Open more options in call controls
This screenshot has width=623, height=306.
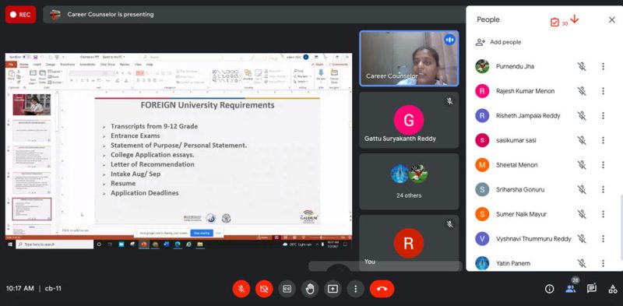point(356,289)
